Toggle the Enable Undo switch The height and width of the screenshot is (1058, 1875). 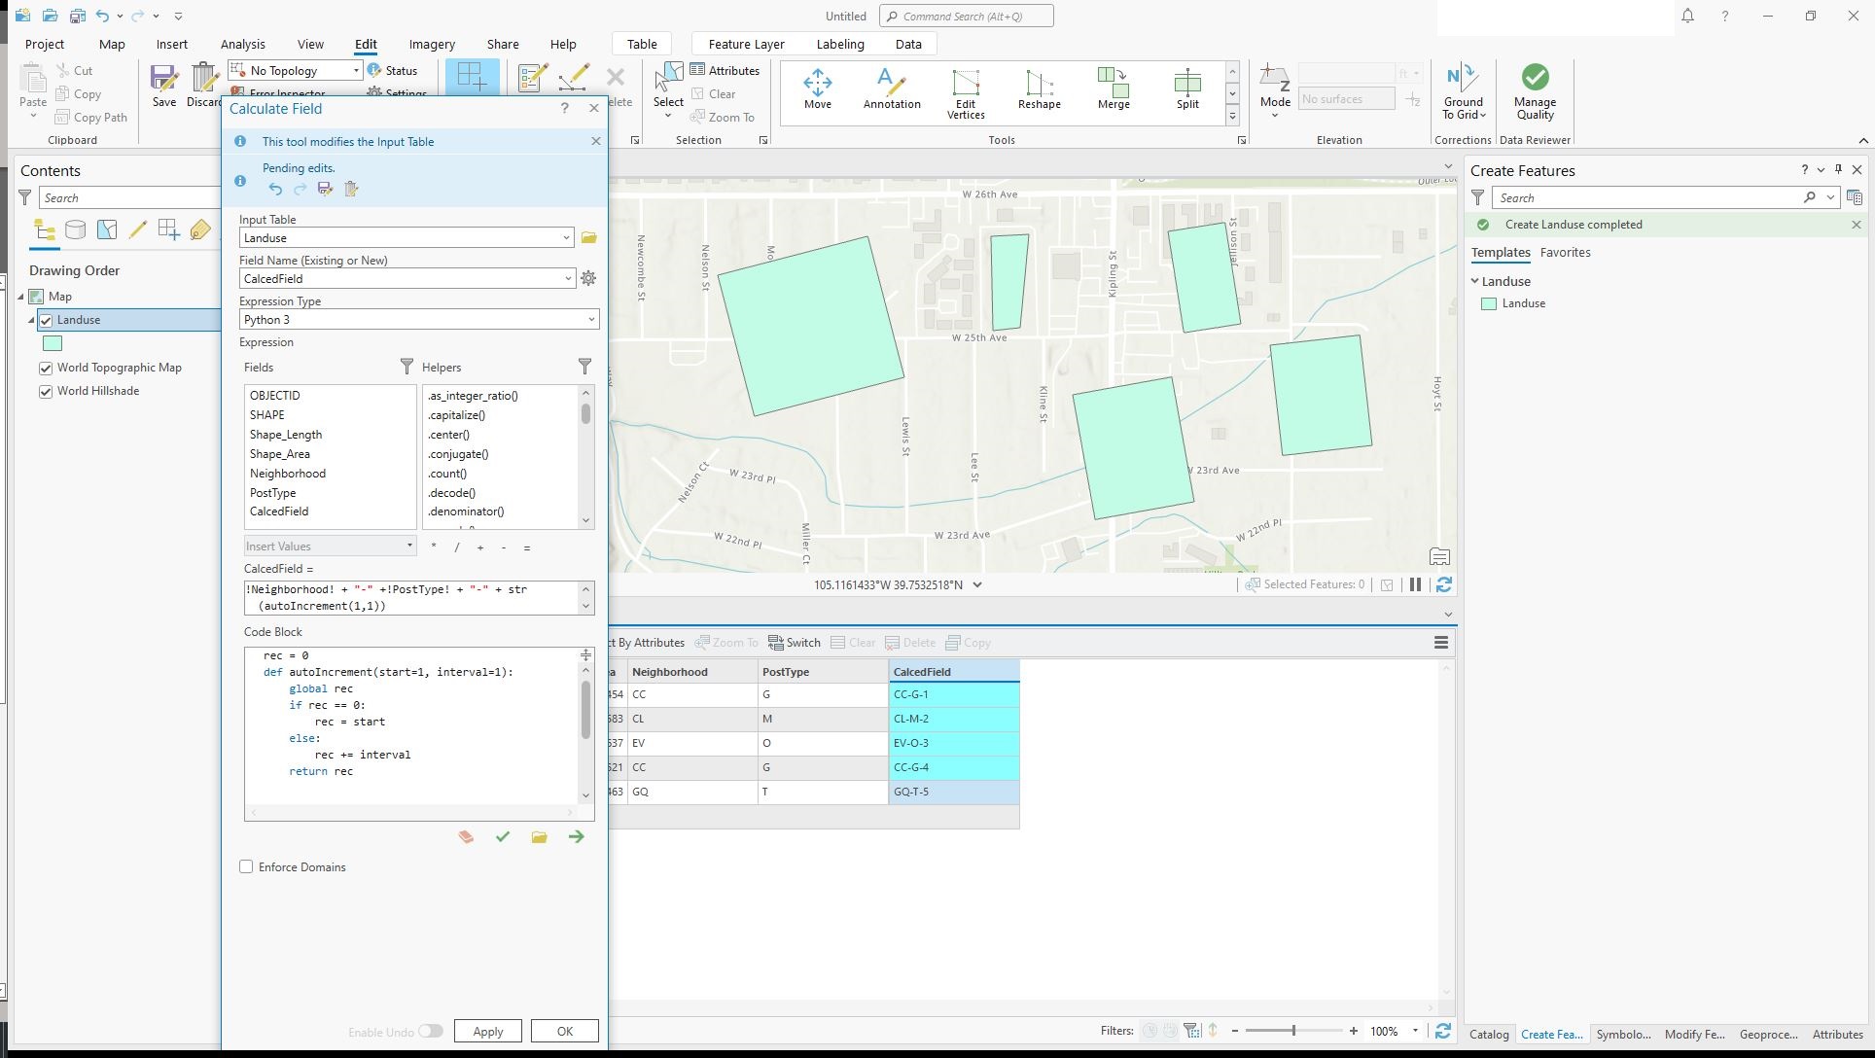pos(431,1031)
